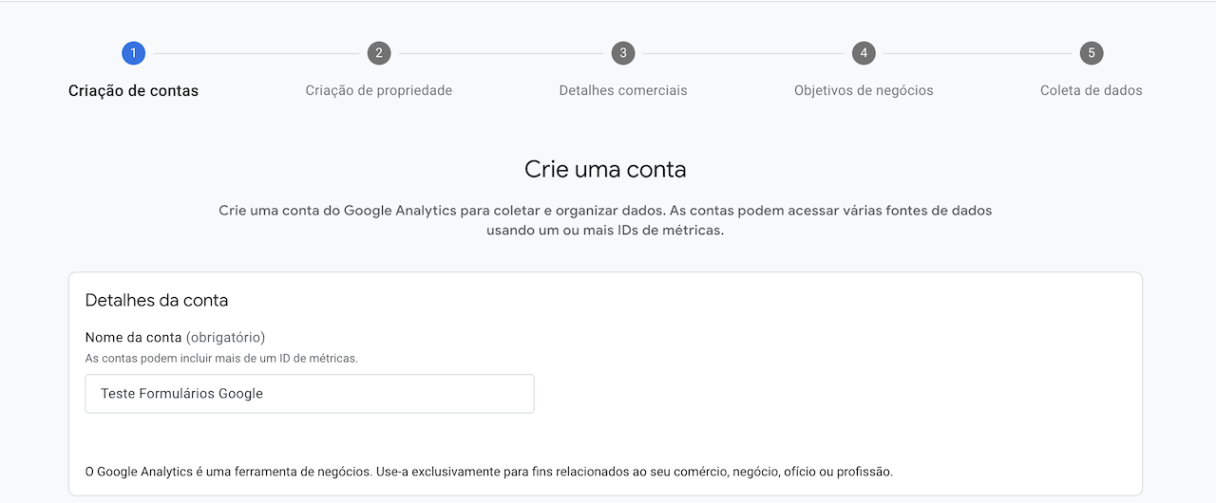Go to the Criação de propriedade step
Viewport: 1216px width, 503px height.
pos(379,91)
